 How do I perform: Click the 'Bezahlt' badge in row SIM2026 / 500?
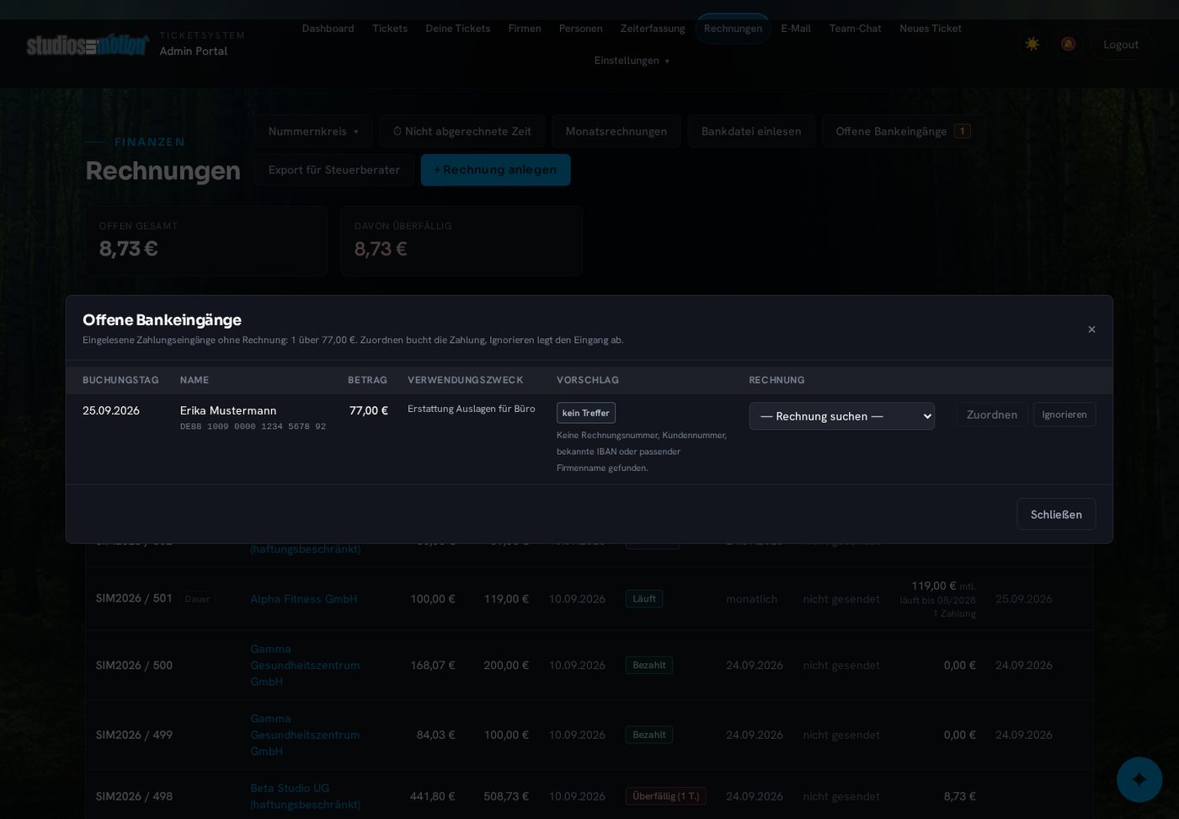[649, 666]
